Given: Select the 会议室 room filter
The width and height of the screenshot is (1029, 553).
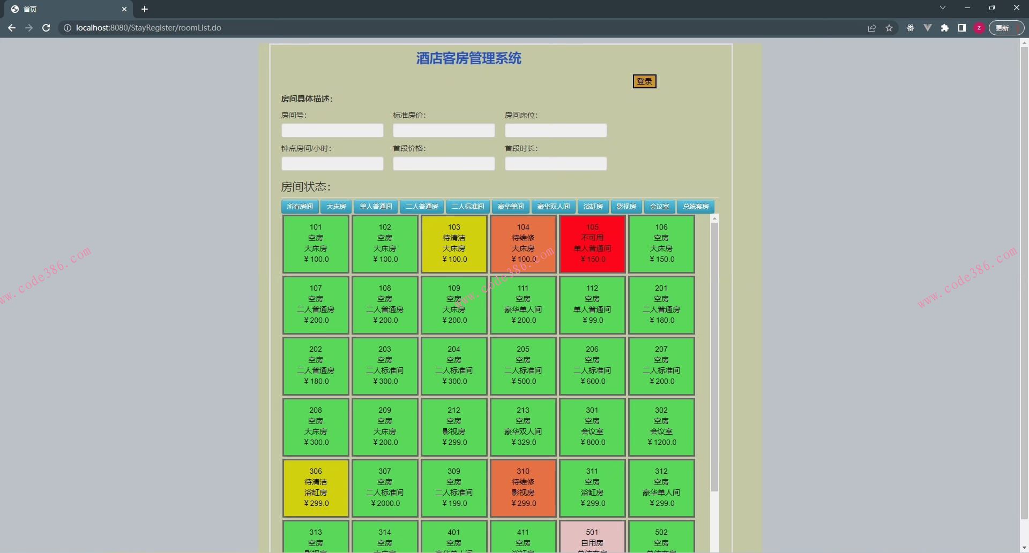Looking at the screenshot, I should [659, 206].
